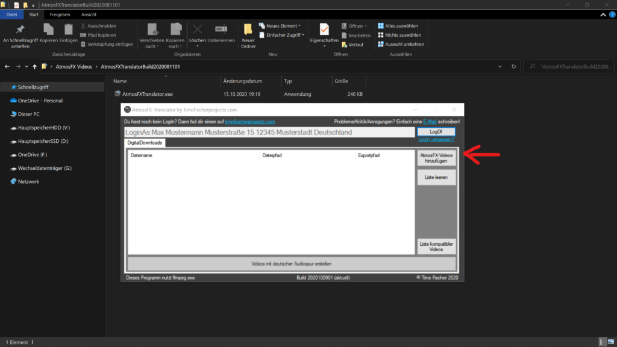The width and height of the screenshot is (617, 347).
Task: Click LogIn vergessen? link
Action: pos(436,140)
